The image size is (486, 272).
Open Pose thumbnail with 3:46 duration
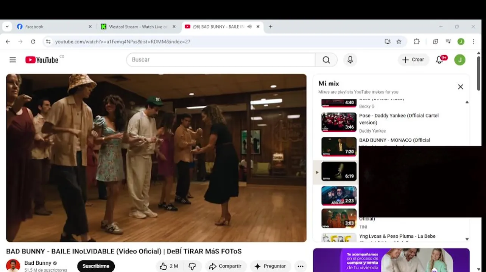pos(339,122)
